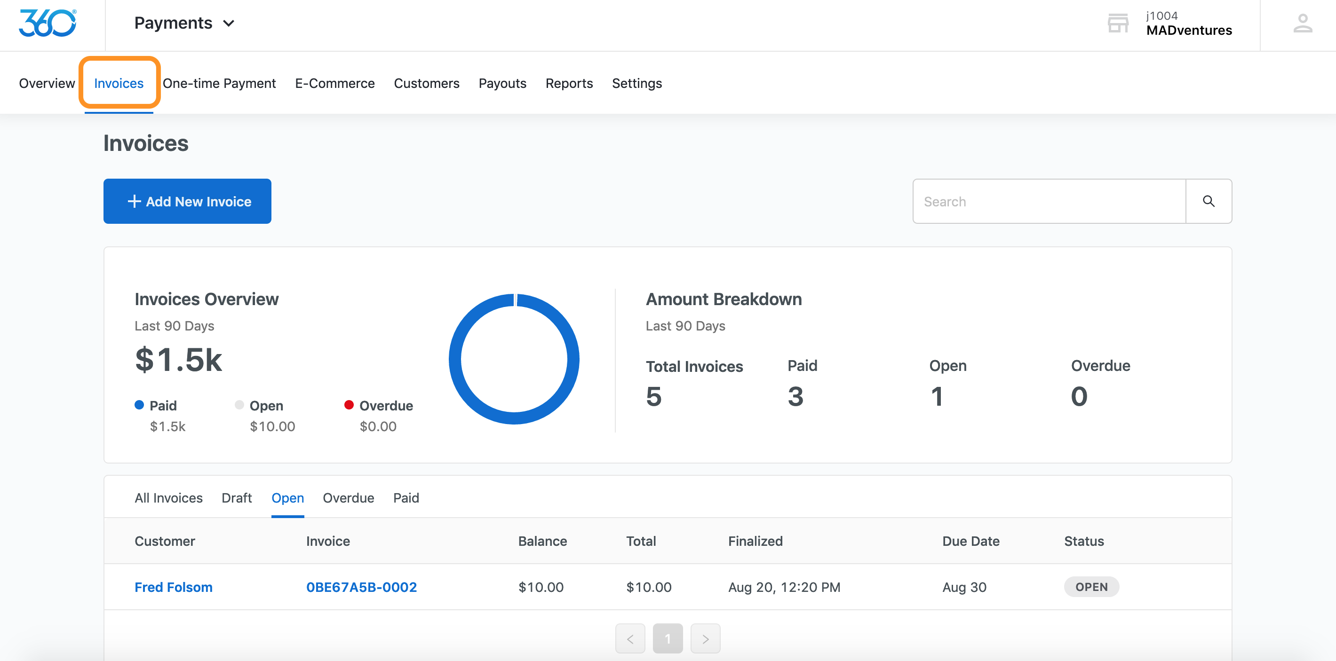Image resolution: width=1336 pixels, height=661 pixels.
Task: Click the search magnifier icon
Action: point(1208,201)
